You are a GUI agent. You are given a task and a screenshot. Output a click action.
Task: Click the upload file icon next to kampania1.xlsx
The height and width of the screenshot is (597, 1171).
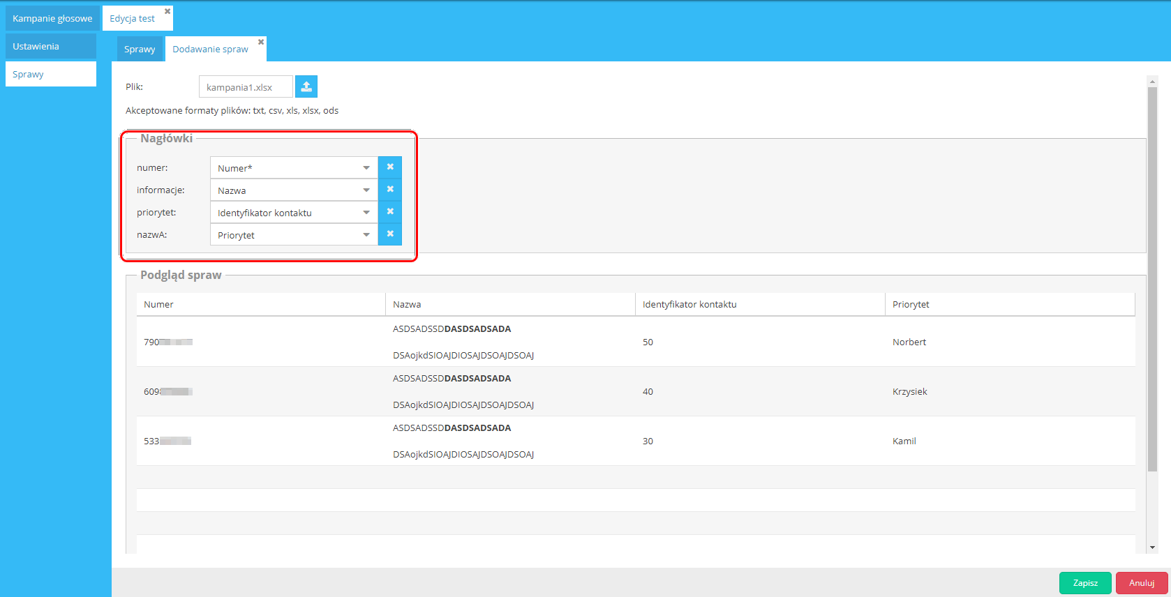click(306, 86)
